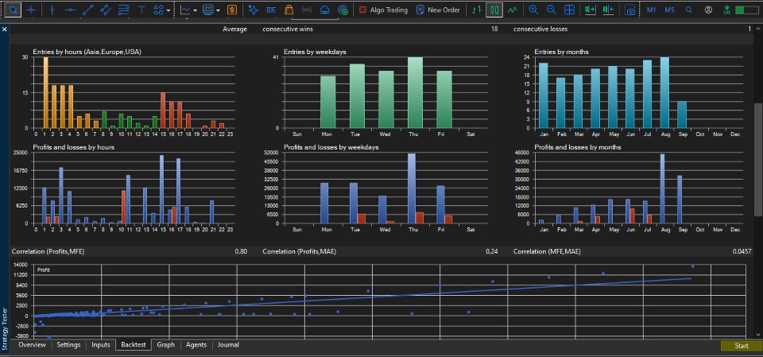Select the text label tool
This screenshot has height=357, width=763.
[141, 10]
